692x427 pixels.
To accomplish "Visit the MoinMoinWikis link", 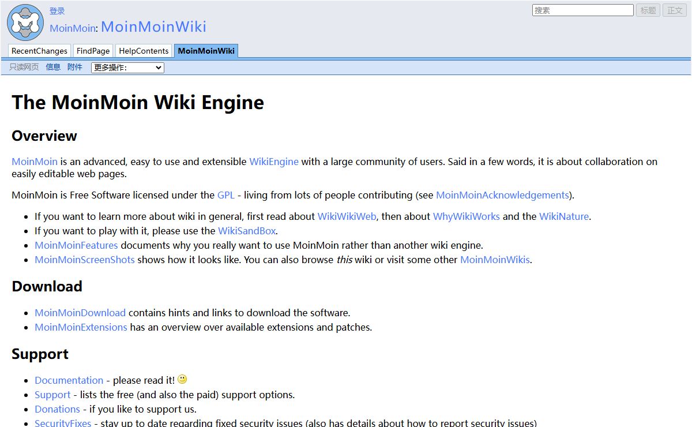I will pyautogui.click(x=495, y=260).
